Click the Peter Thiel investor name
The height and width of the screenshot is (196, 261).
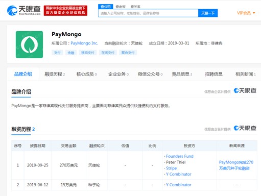tap(176, 162)
